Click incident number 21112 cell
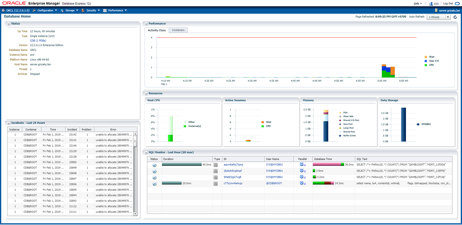The image size is (462, 225). [x=73, y=206]
